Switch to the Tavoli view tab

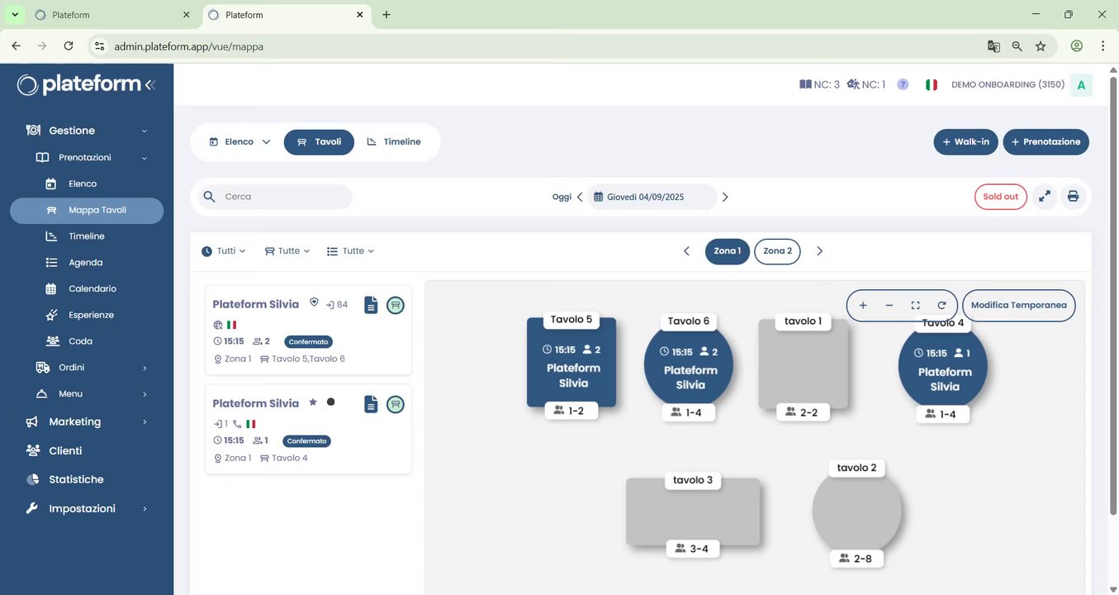(319, 142)
